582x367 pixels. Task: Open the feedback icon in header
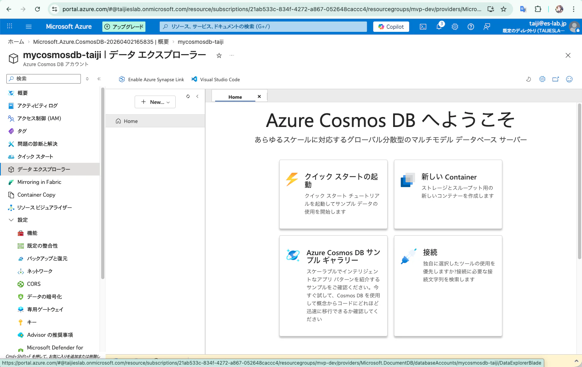point(487,27)
